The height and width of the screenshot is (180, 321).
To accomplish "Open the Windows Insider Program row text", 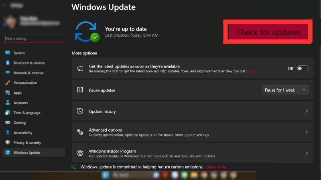I will [152, 153].
